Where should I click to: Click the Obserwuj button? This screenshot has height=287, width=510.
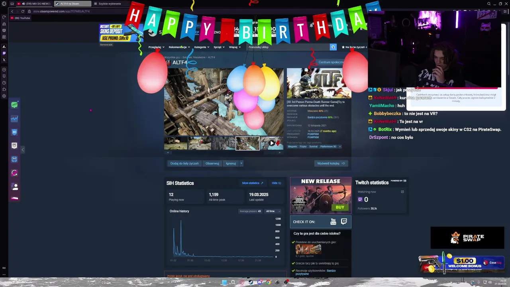212,163
